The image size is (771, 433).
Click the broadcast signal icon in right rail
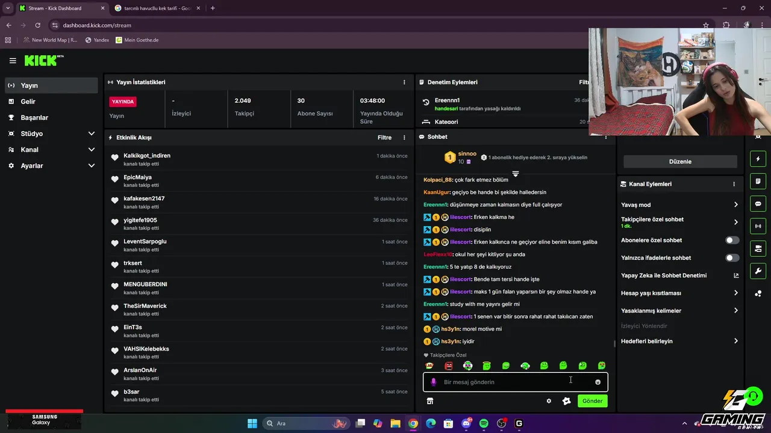pos(758,226)
